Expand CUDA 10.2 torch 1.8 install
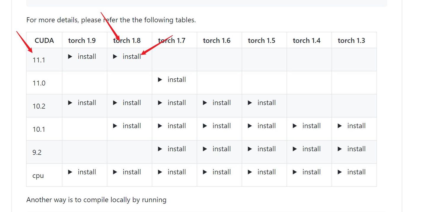 (127, 103)
